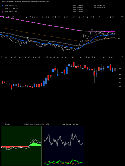Open the green MACD histogram panel
125x166 pixels.
(21, 146)
